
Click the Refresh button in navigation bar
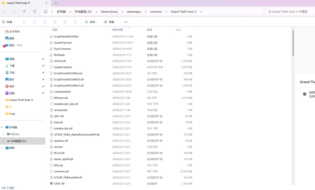[x=34, y=12]
